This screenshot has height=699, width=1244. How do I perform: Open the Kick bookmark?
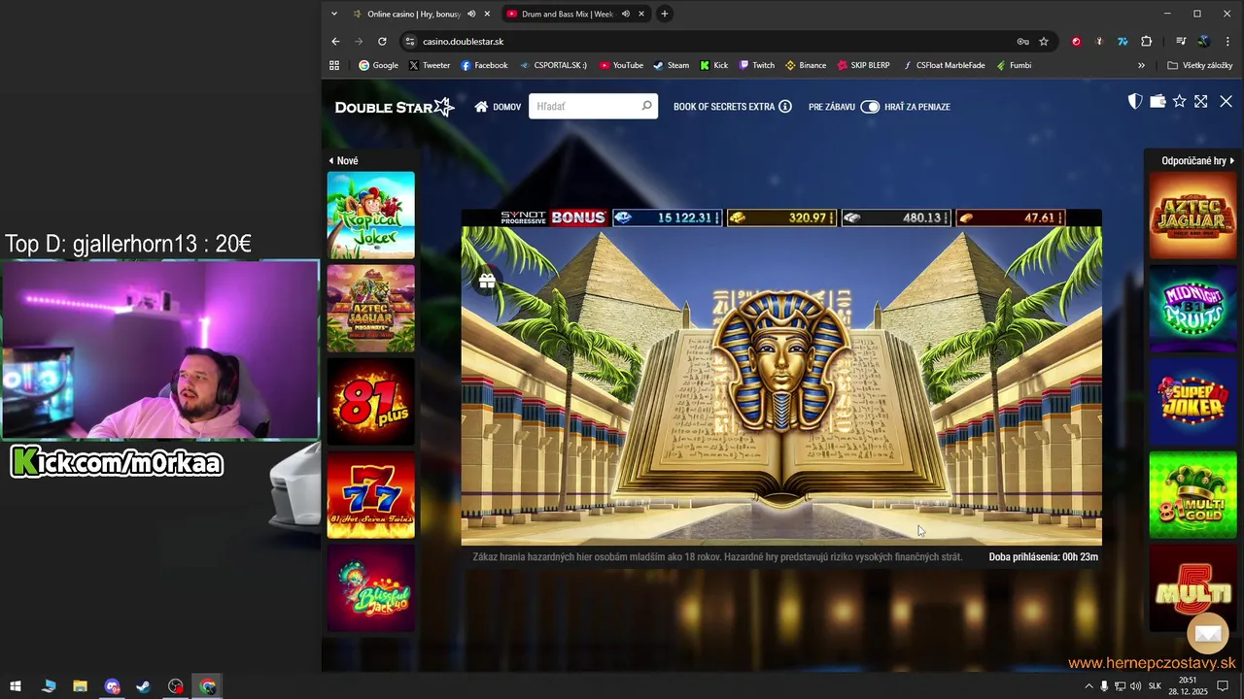(x=713, y=65)
